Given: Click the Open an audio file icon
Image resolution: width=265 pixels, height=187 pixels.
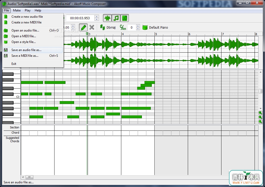Looking at the screenshot, I should tap(6, 30).
